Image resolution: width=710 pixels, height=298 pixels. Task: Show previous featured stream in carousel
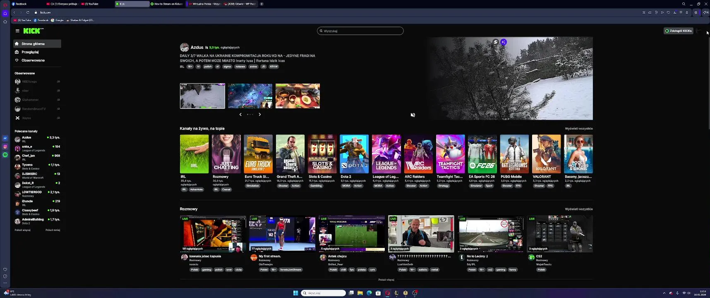pos(240,114)
